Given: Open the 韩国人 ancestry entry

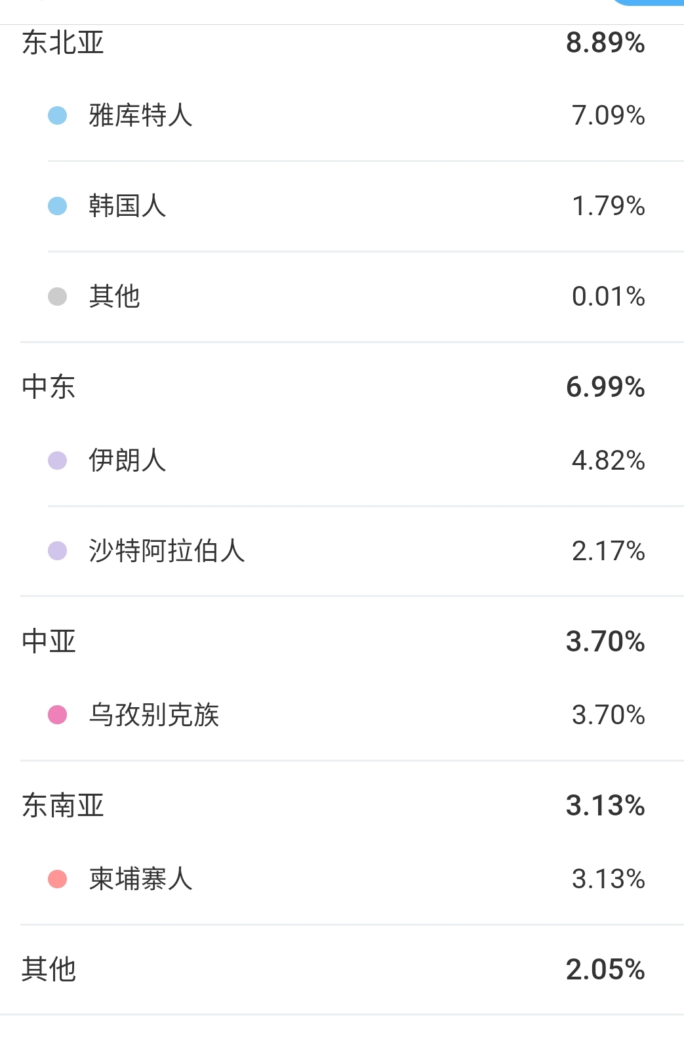Looking at the screenshot, I should (352, 206).
